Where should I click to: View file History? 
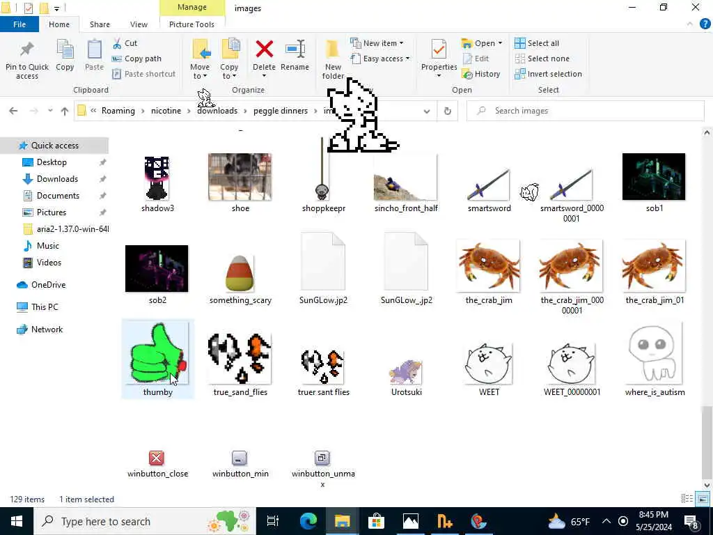tap(480, 74)
